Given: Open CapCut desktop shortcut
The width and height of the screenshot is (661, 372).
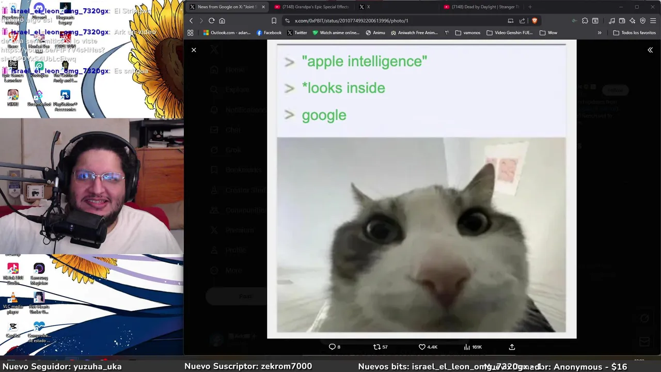Looking at the screenshot, I should [x=13, y=330].
